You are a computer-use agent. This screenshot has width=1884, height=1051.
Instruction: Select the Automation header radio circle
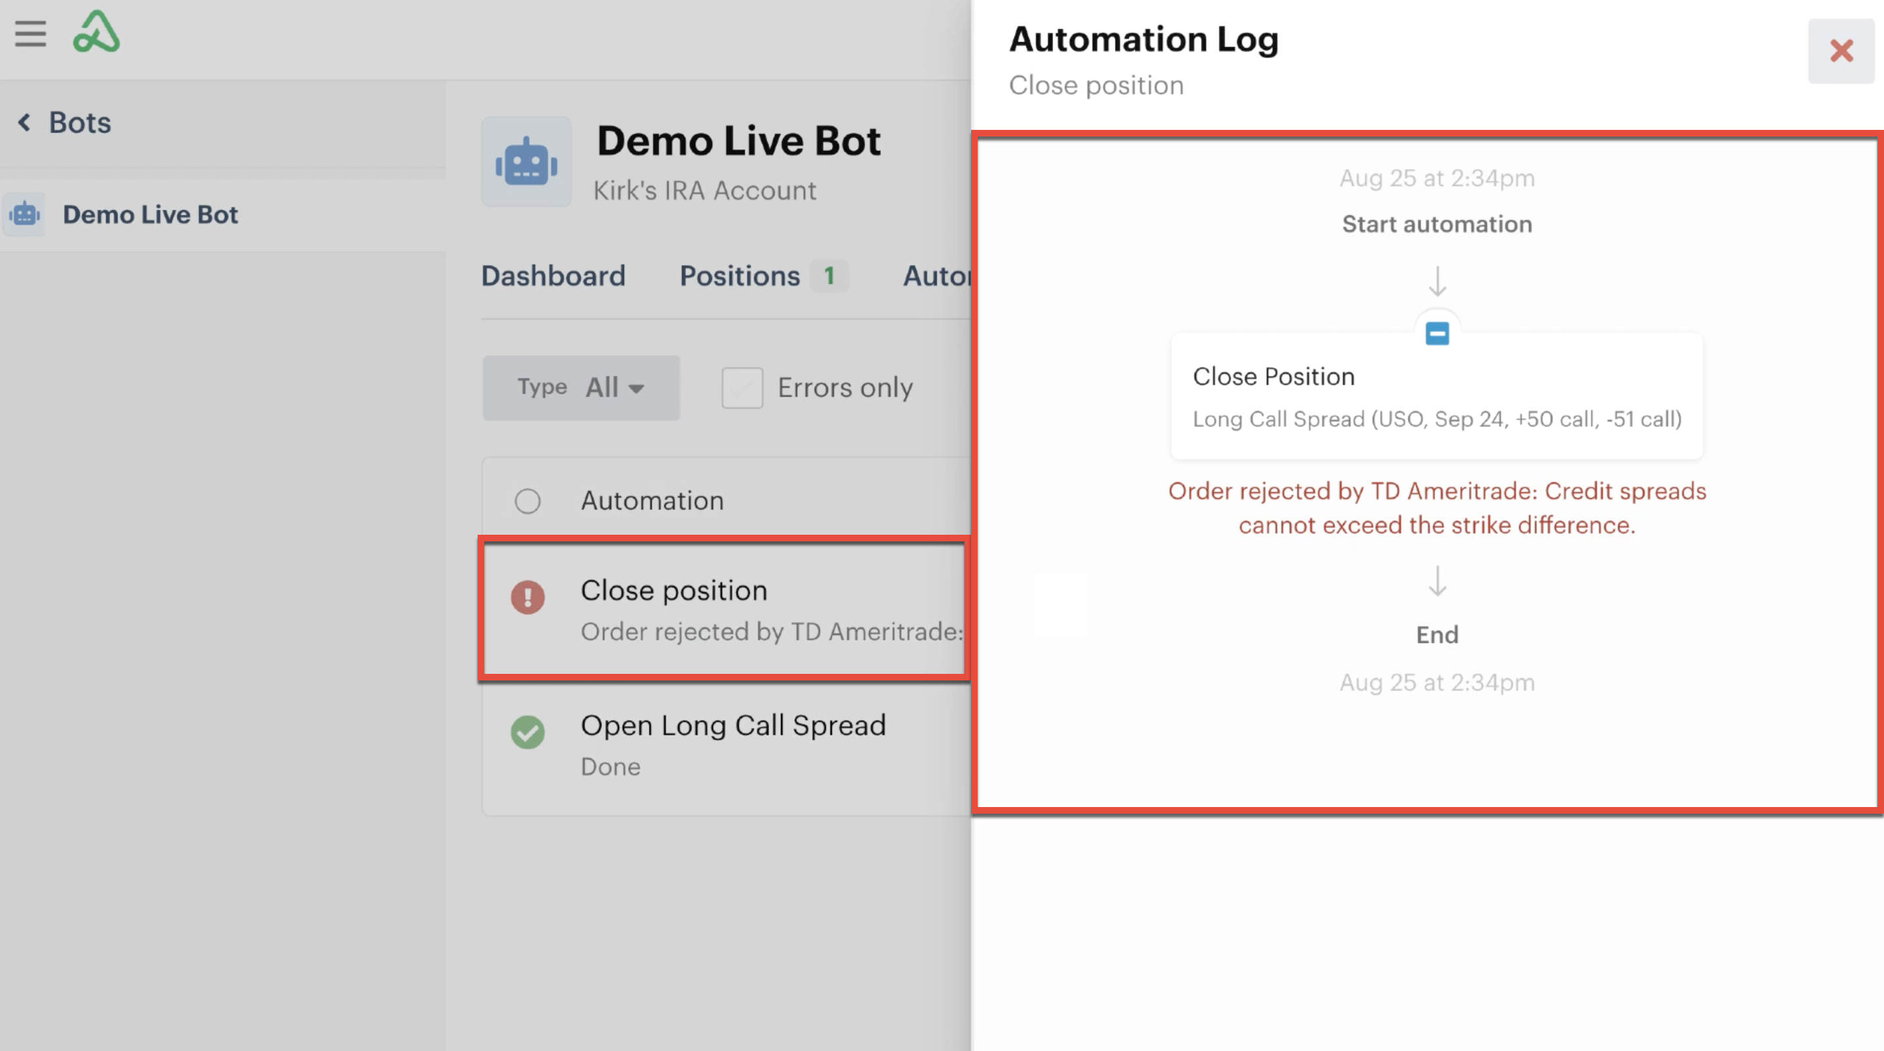click(527, 501)
